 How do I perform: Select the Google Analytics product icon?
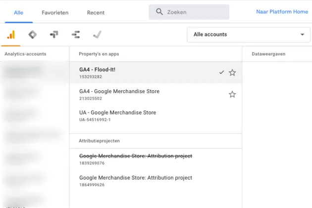point(11,35)
